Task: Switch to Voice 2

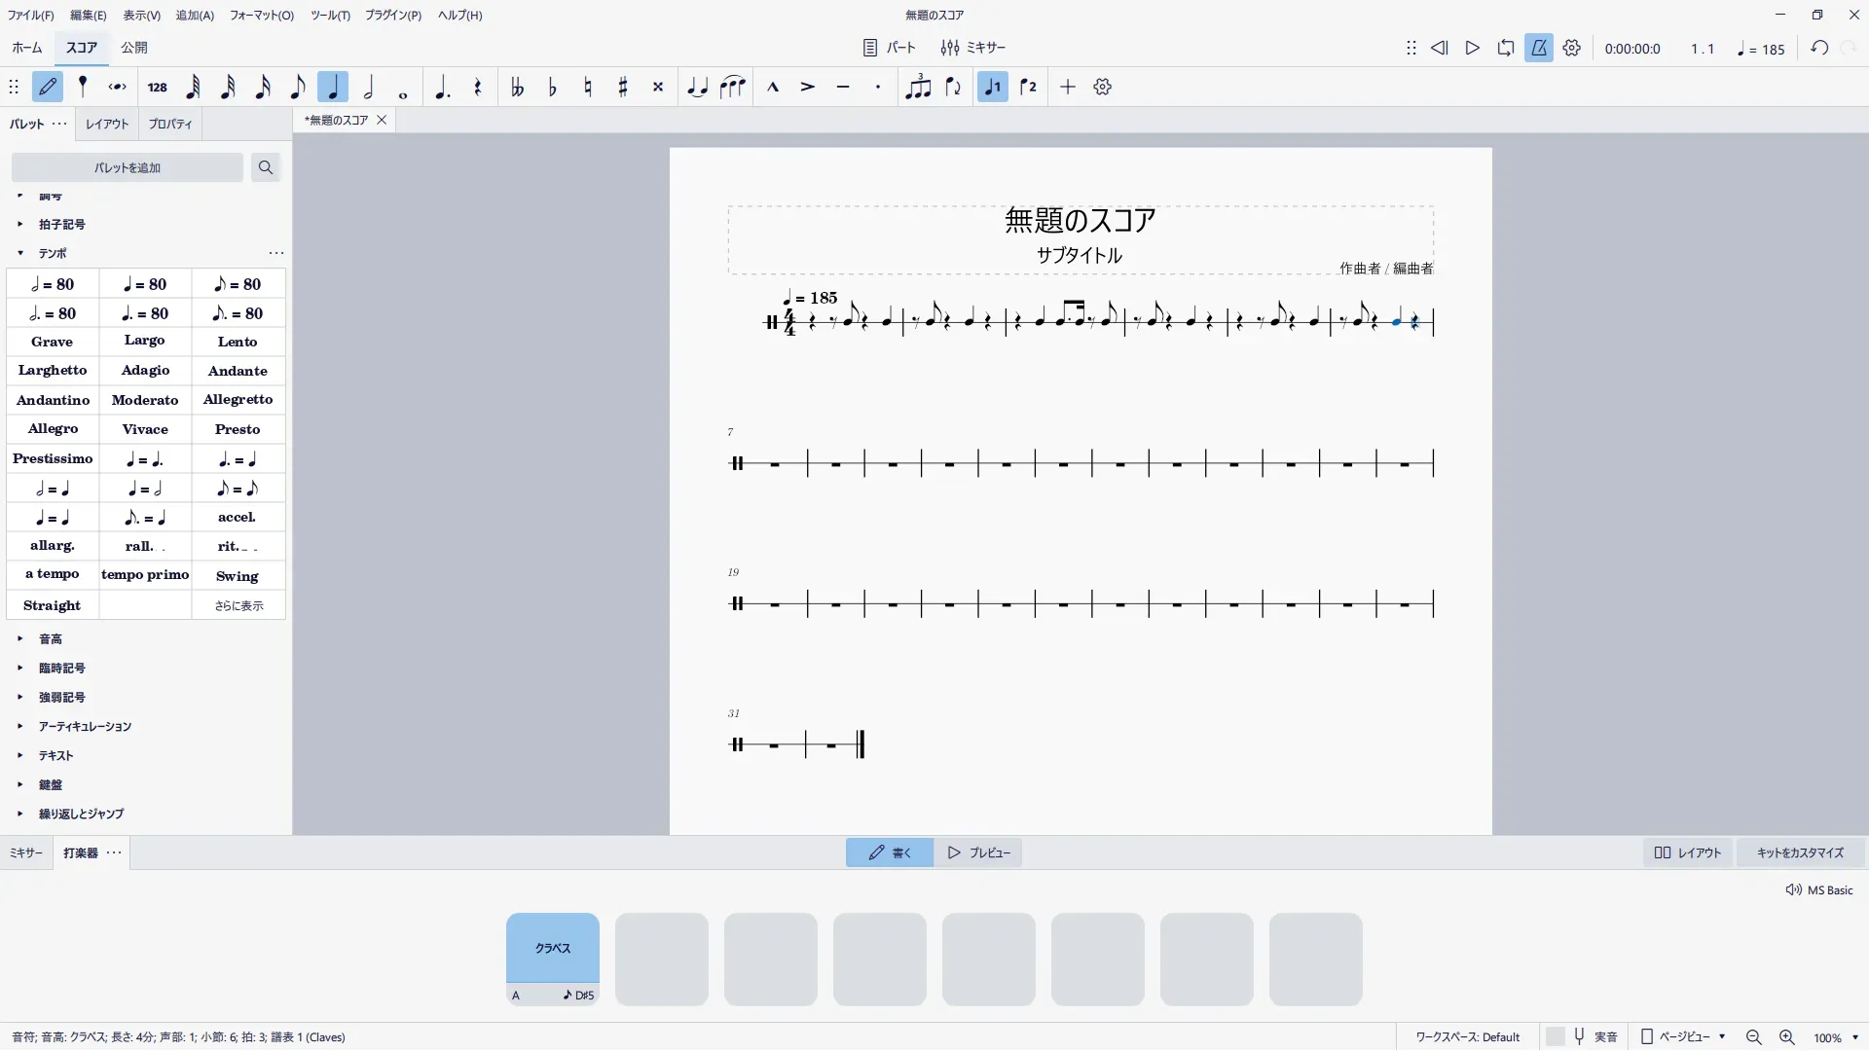Action: point(1028,88)
